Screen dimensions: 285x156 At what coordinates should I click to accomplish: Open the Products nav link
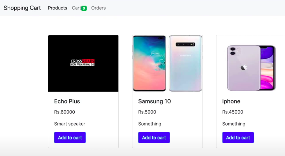click(58, 8)
